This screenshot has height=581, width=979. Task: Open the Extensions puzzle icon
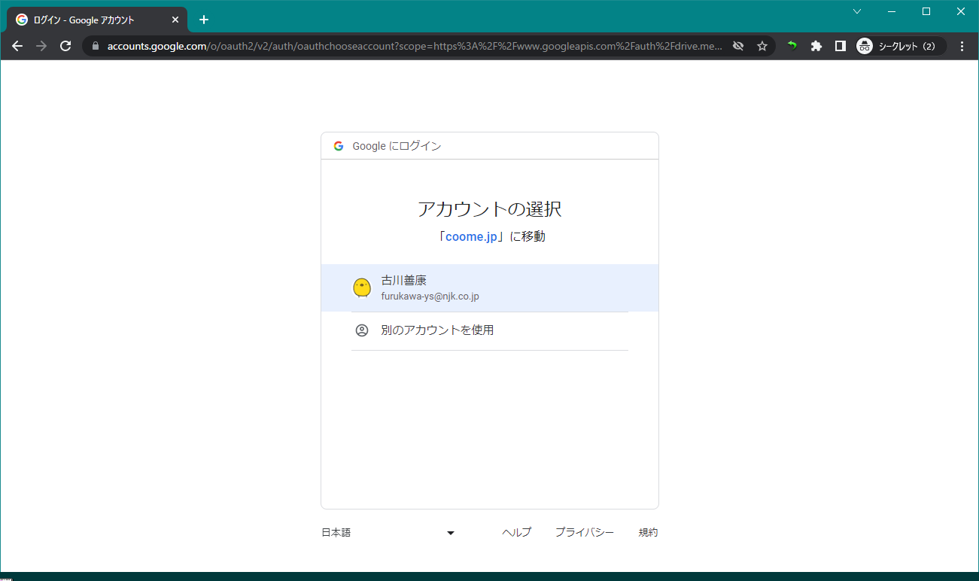tap(816, 46)
